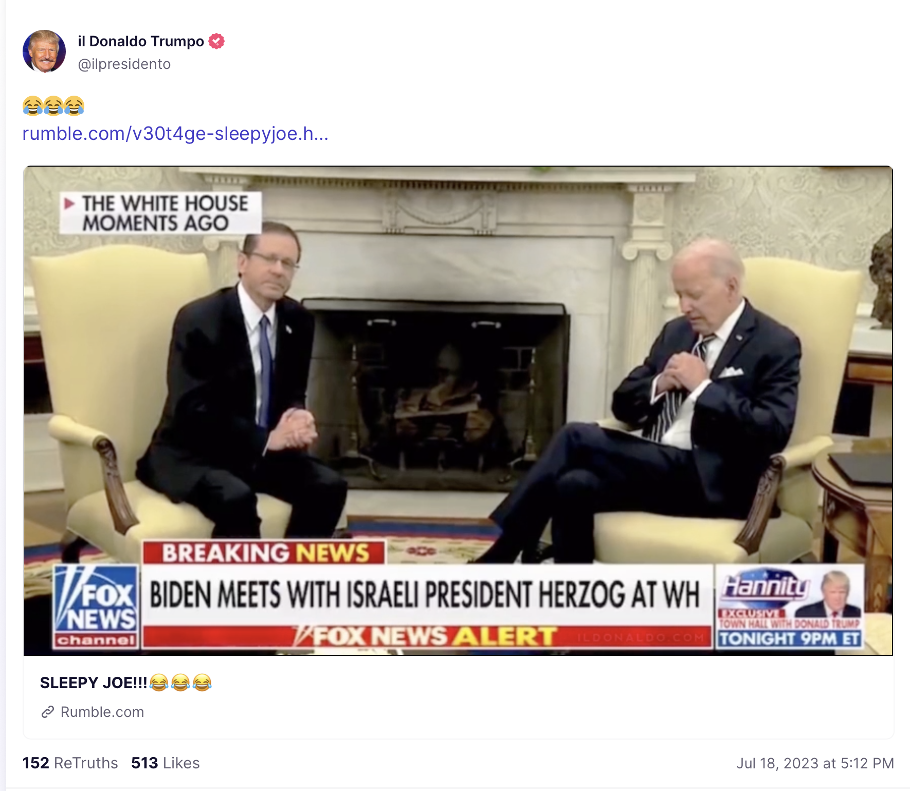Click the Fox News Alert bar
Screen dimensions: 910x791
pyautogui.click(x=428, y=637)
